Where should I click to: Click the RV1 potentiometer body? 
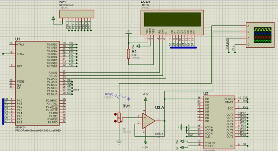119,117
